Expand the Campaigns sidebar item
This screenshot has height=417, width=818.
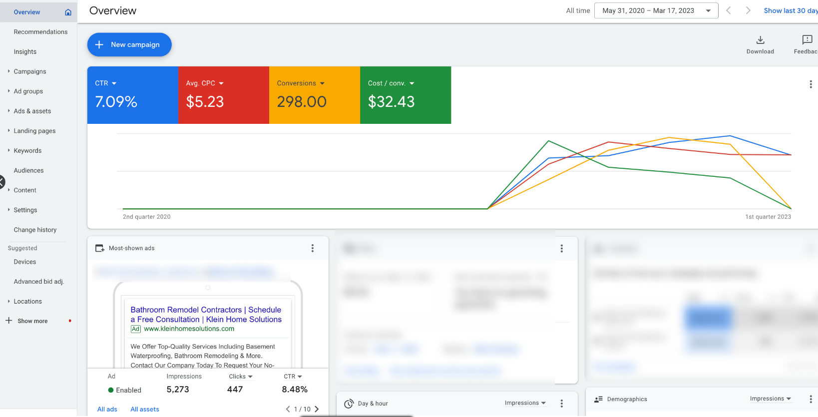pos(30,71)
